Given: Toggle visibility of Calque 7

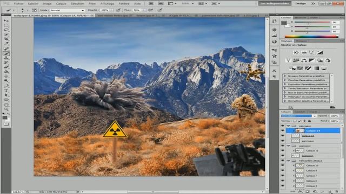Looking at the screenshot, I should (283, 176).
